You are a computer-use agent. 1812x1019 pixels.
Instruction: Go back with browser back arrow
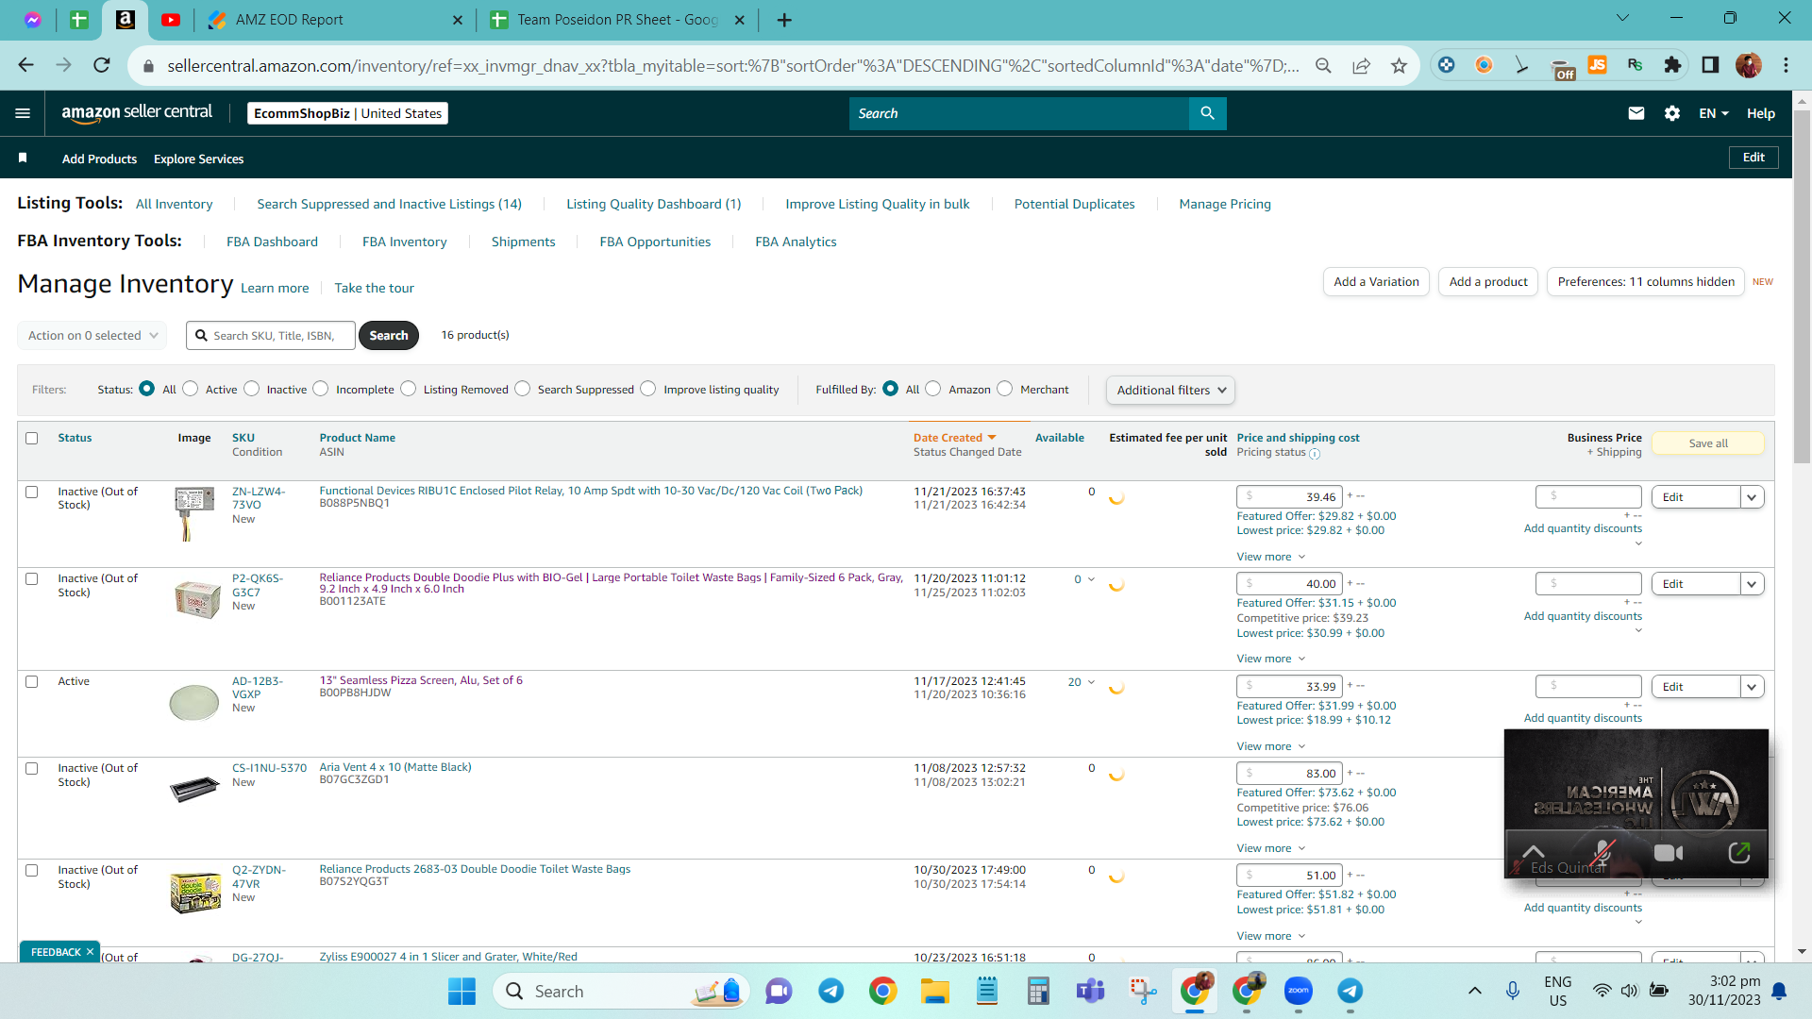[x=25, y=65]
